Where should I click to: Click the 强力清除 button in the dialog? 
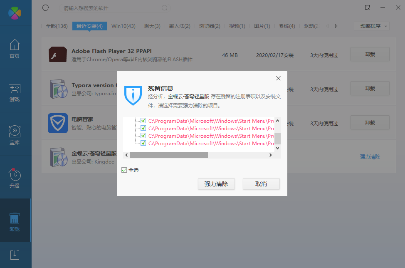pos(216,184)
